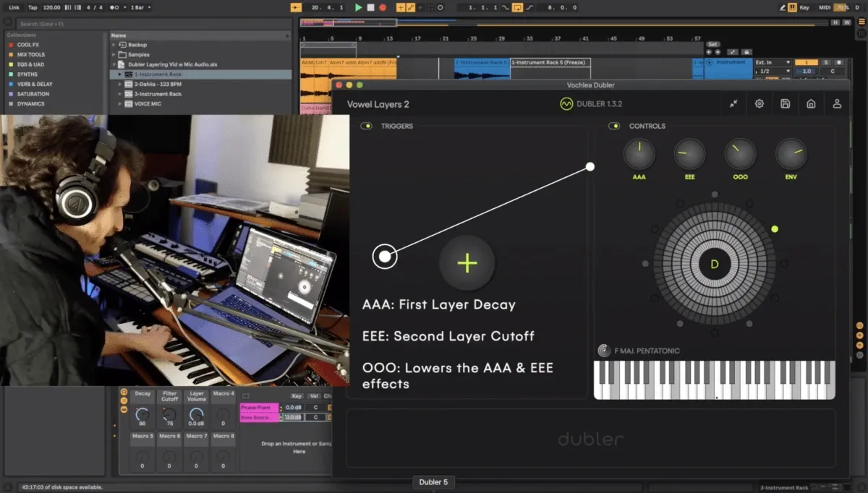868x493 pixels.
Task: Toggle track activator button 1
Action: tap(807, 63)
